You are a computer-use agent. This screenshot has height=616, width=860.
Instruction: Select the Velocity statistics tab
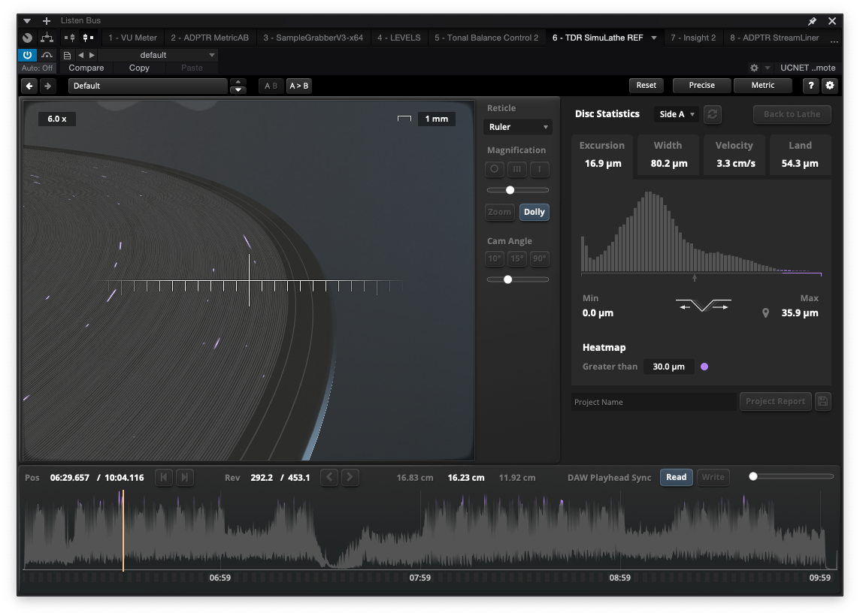click(734, 155)
